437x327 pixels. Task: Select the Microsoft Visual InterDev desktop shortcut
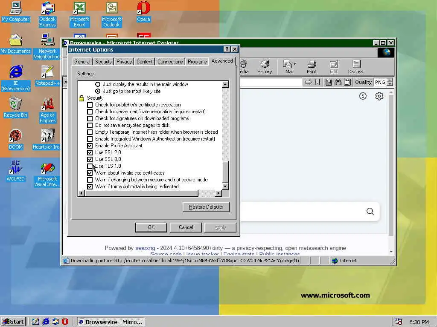point(47,175)
